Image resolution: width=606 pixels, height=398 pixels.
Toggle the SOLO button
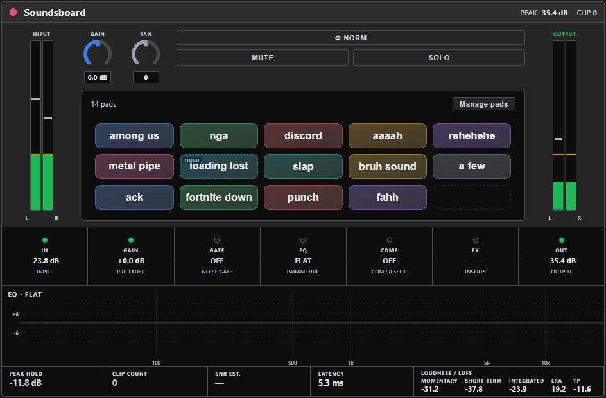click(439, 58)
